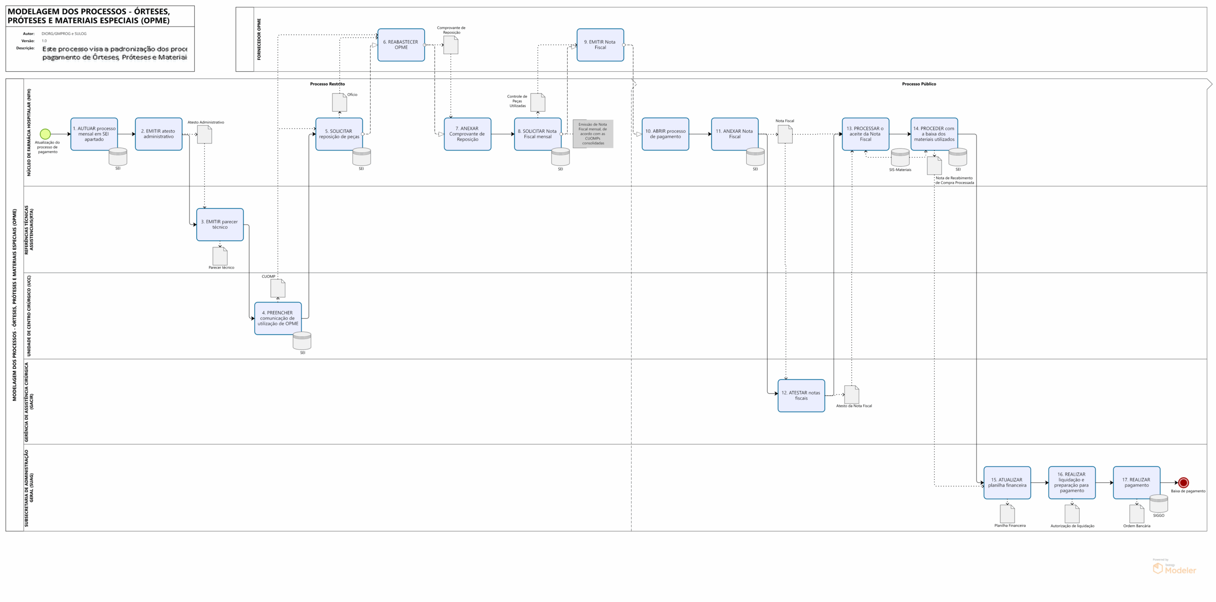The image size is (1216, 602).
Task: Select the Ofício document icon
Action: point(340,103)
